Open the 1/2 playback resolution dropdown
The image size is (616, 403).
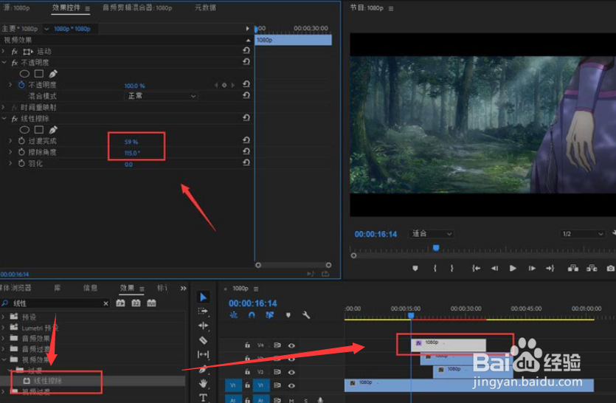[582, 233]
